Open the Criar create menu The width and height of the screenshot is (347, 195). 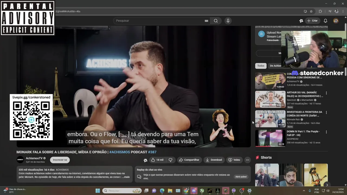(x=312, y=21)
